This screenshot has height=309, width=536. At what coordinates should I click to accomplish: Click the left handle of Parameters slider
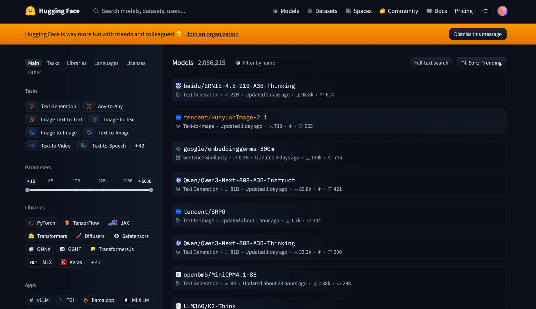pos(27,190)
